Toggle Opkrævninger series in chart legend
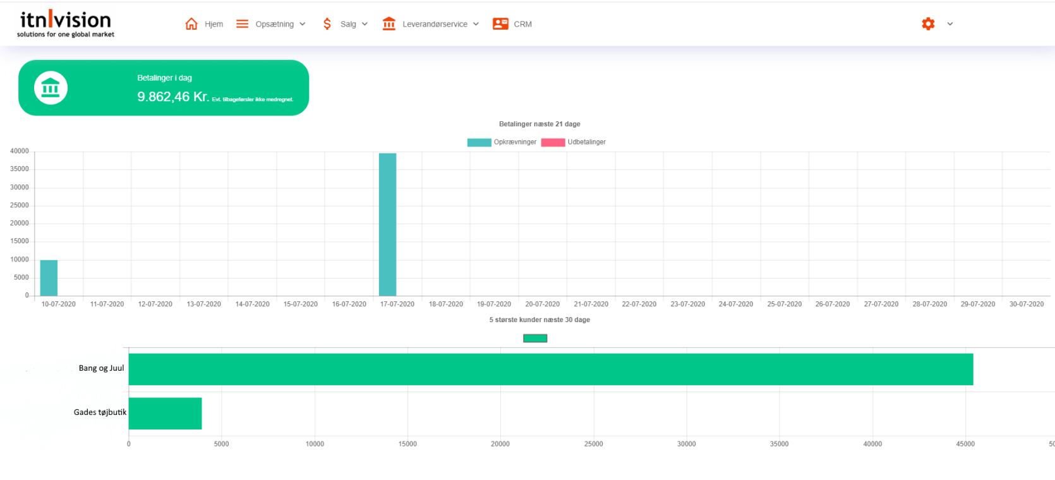Screen dimensions: 1055x480 479,142
